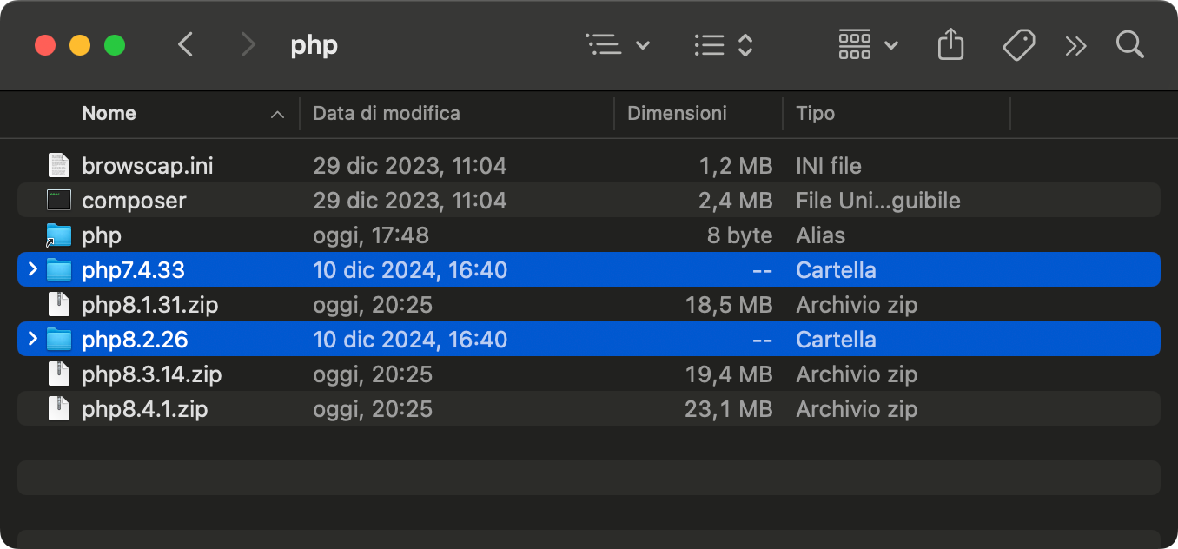Click the INI file type cell
Screen dimensions: 1178x549
828,165
